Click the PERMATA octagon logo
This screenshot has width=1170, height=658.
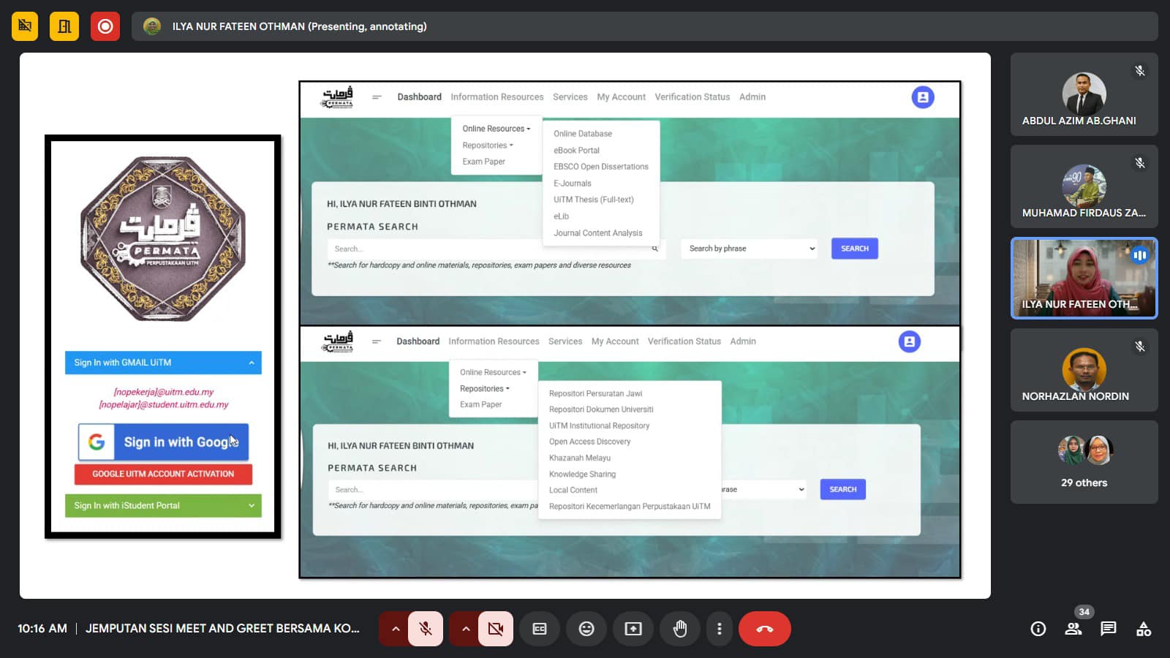click(x=163, y=239)
